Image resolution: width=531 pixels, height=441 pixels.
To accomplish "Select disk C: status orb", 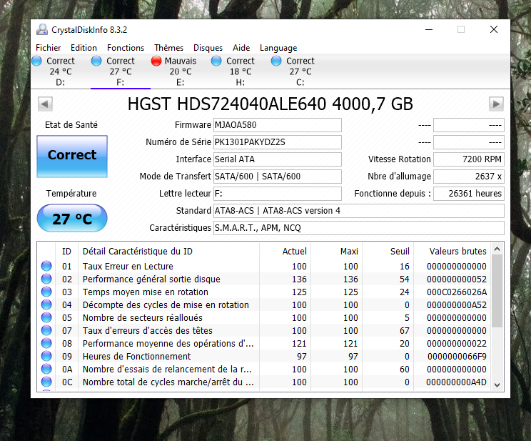I will [x=276, y=61].
